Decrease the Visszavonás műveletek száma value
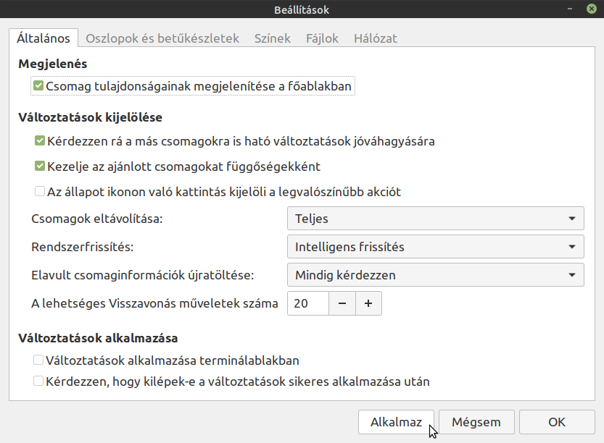604x443 pixels. (x=342, y=303)
